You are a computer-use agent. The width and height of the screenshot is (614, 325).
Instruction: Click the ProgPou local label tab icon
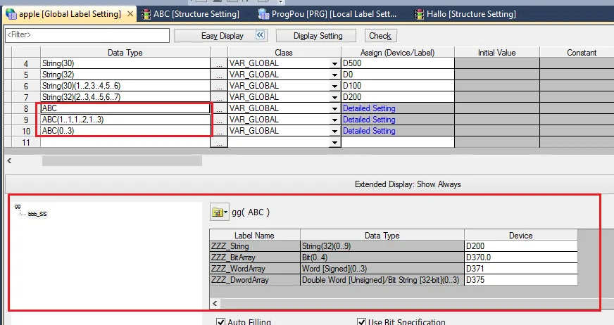264,15
